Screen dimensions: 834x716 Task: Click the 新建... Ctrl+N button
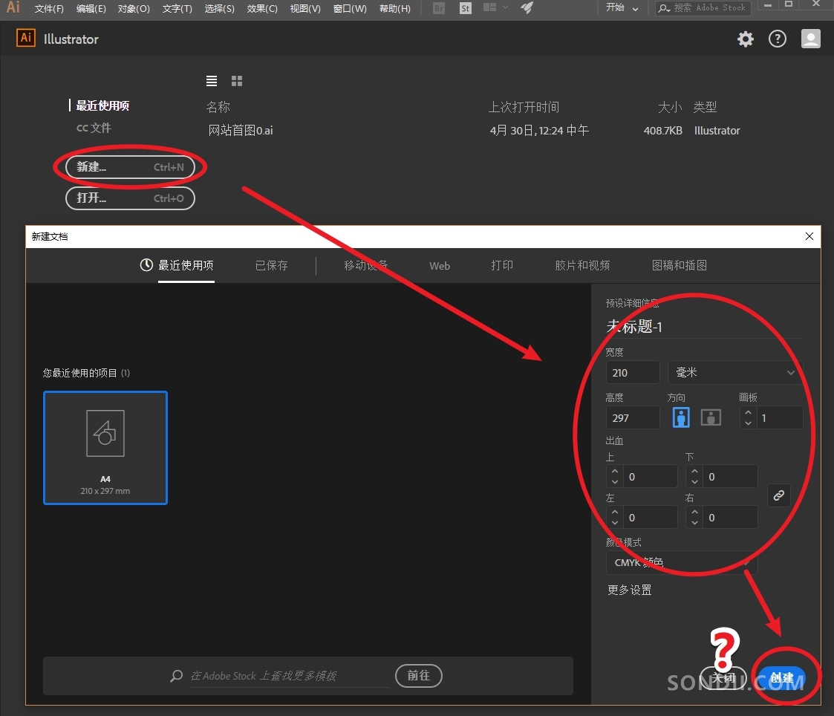click(x=130, y=167)
